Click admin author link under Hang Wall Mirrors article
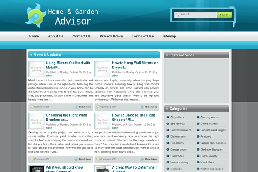This screenshot has width=258, height=172. [x=115, y=76]
